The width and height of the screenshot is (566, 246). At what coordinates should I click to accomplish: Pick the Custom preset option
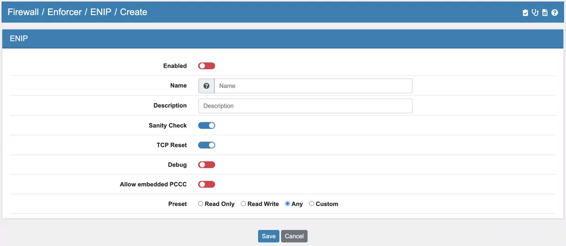tap(311, 204)
